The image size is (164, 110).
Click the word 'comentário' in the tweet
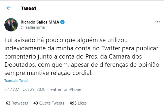click(x=20, y=57)
